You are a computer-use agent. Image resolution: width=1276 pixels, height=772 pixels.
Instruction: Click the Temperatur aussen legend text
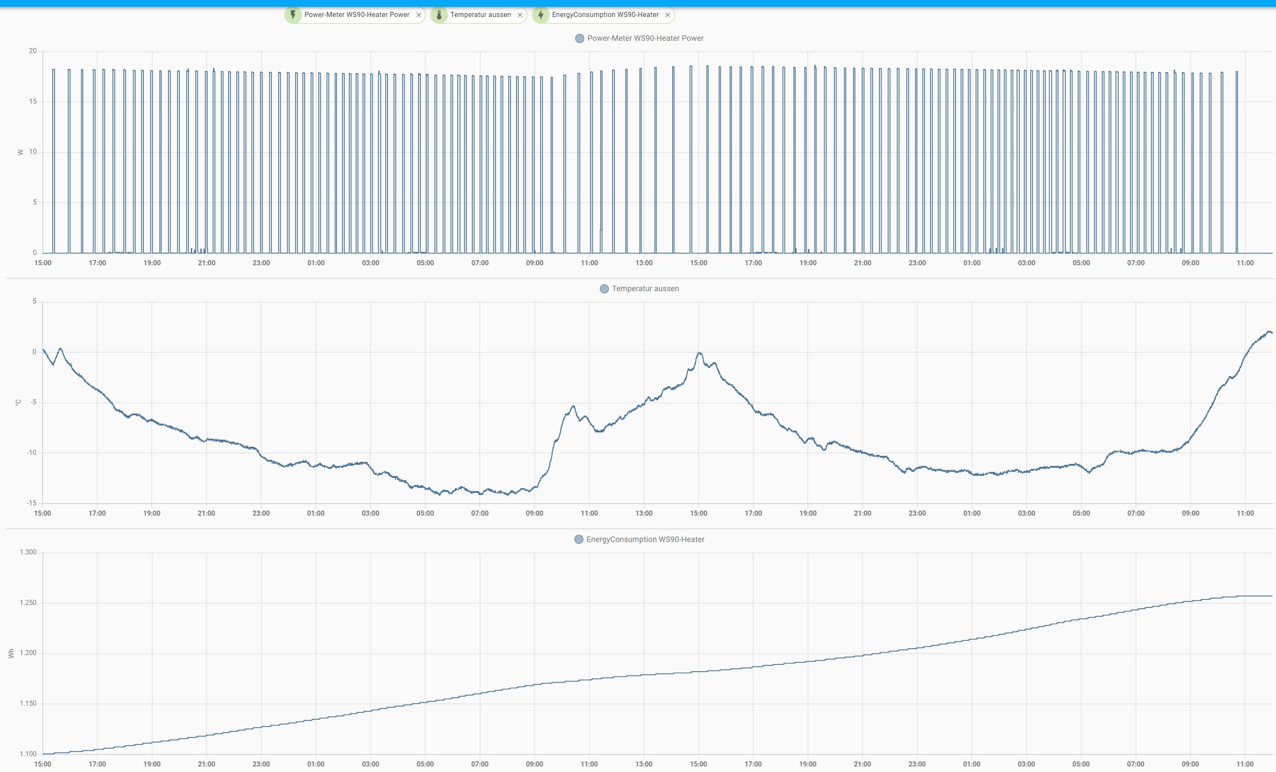(645, 289)
